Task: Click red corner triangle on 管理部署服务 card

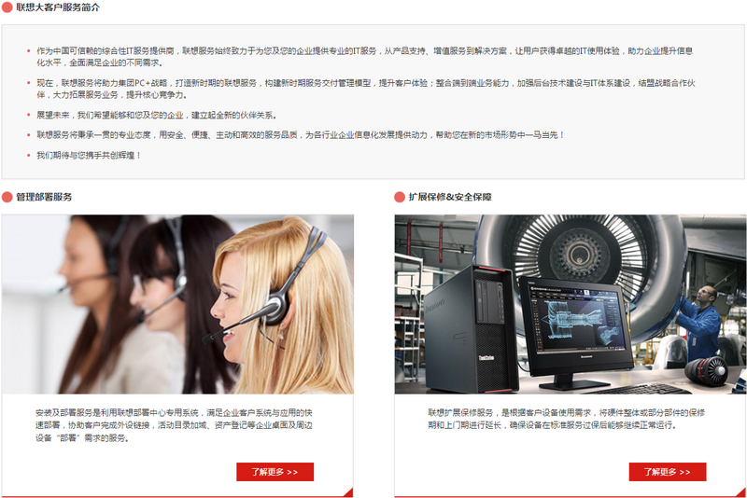Action: pyautogui.click(x=348, y=492)
